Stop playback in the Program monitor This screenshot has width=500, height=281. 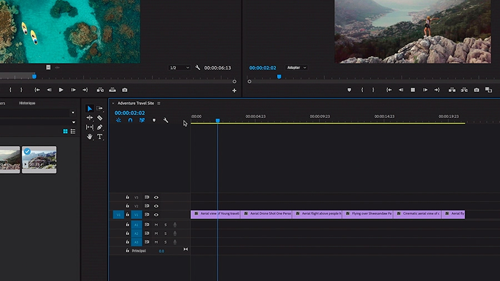(413, 89)
